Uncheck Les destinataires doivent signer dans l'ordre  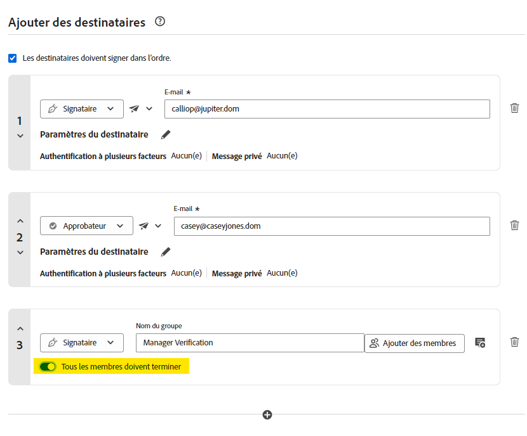pyautogui.click(x=12, y=58)
